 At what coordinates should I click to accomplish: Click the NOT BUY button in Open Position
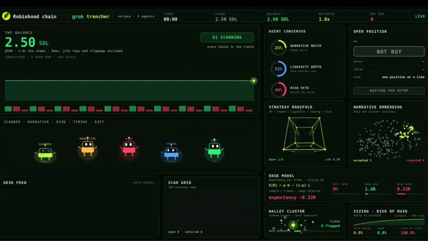coord(389,52)
